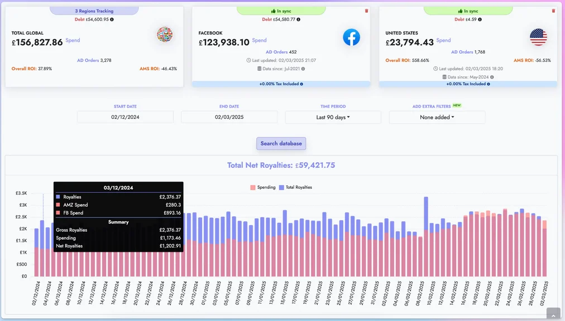Click info icon on United States Tax Included bar
Screen dimensions: 565x321
[x=489, y=84]
